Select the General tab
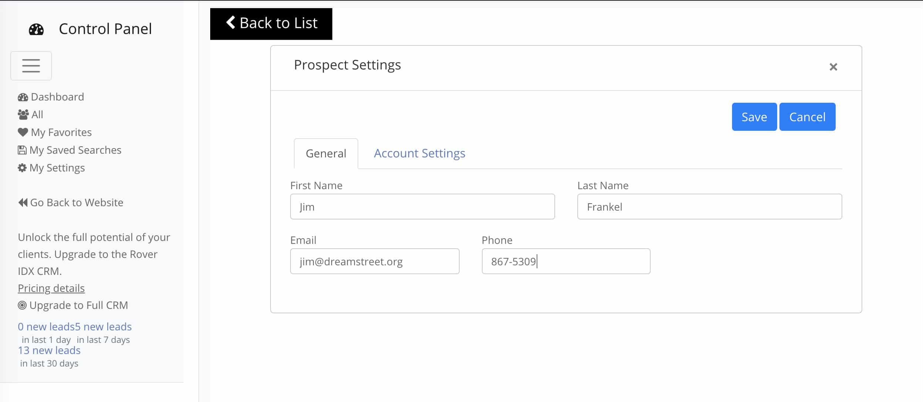Image resolution: width=923 pixels, height=402 pixels. click(x=326, y=153)
